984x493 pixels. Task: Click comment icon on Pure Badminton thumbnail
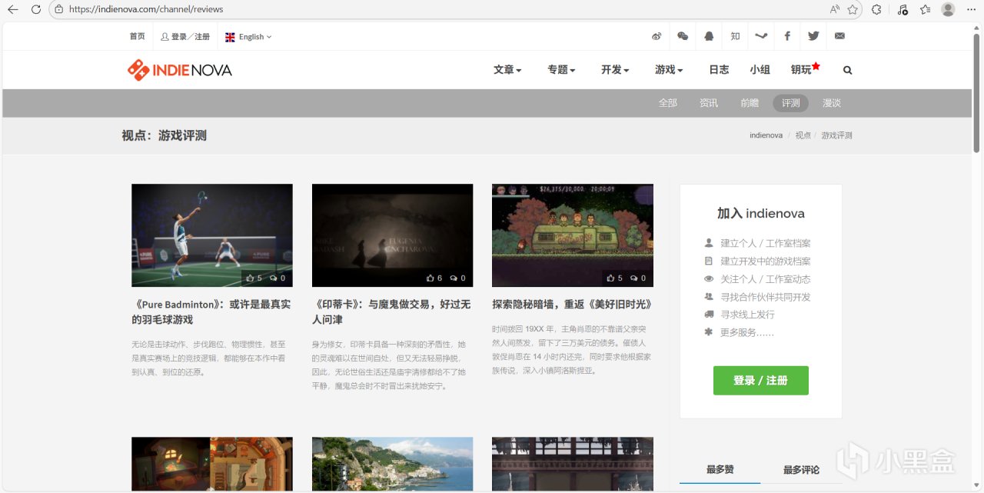pos(274,278)
